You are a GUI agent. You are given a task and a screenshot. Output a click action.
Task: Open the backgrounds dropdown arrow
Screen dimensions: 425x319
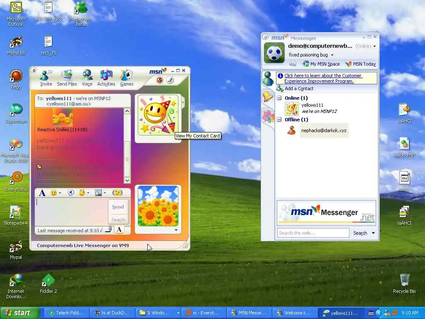click(x=105, y=193)
